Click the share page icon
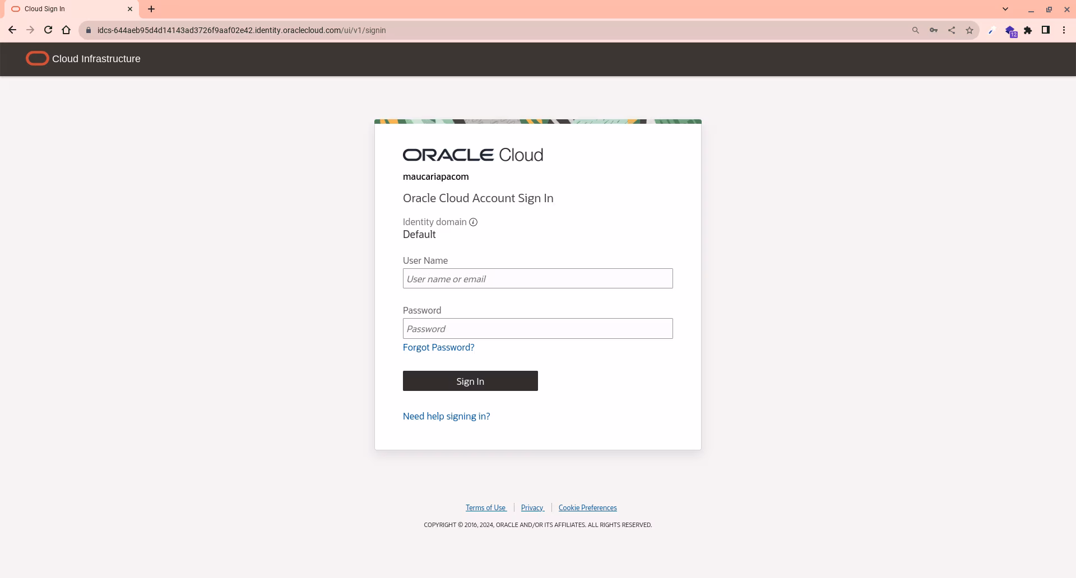This screenshot has height=578, width=1076. click(x=952, y=30)
